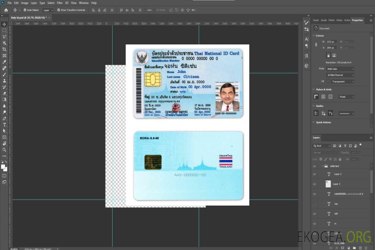Click the canvas Fill color swatch
The image size is (375, 250).
point(328,82)
